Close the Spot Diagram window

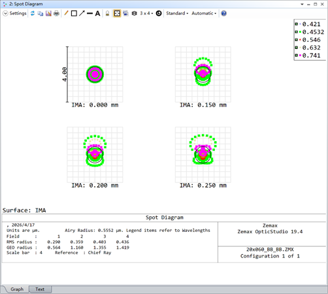click(322, 4)
